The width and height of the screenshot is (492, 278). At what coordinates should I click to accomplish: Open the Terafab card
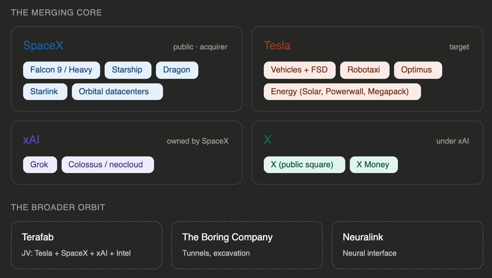[x=86, y=245]
